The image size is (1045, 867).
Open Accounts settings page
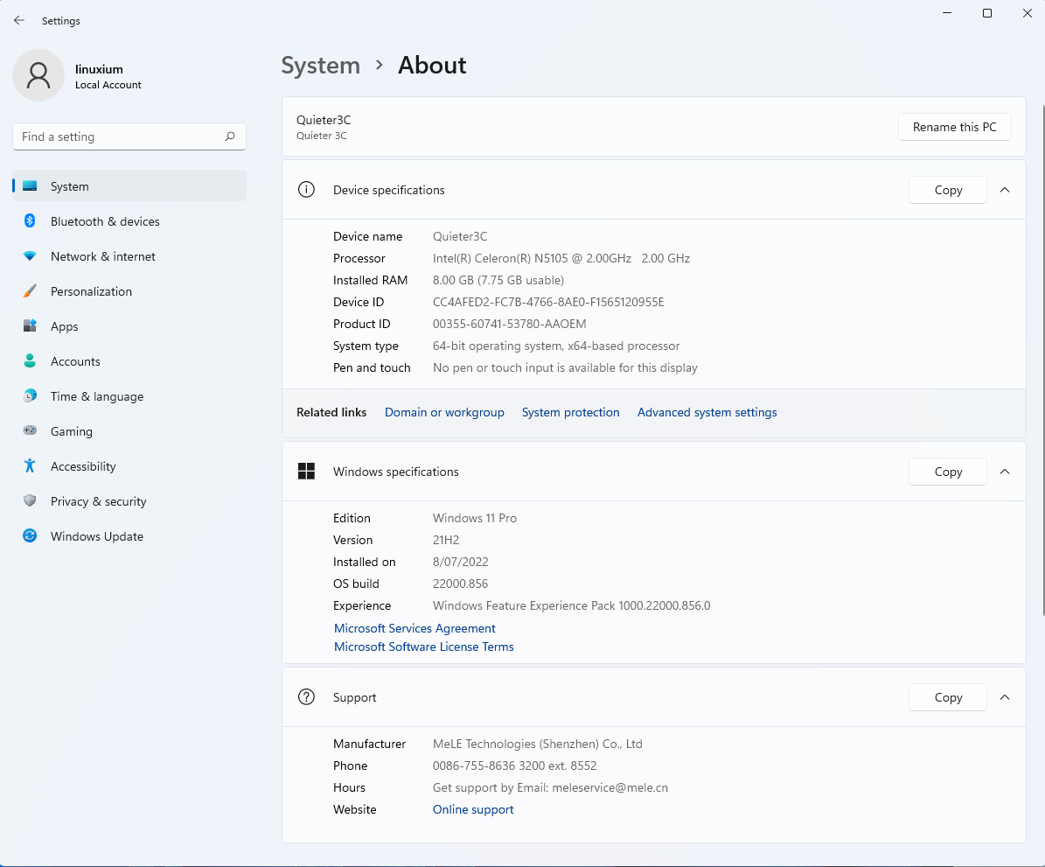click(x=129, y=361)
